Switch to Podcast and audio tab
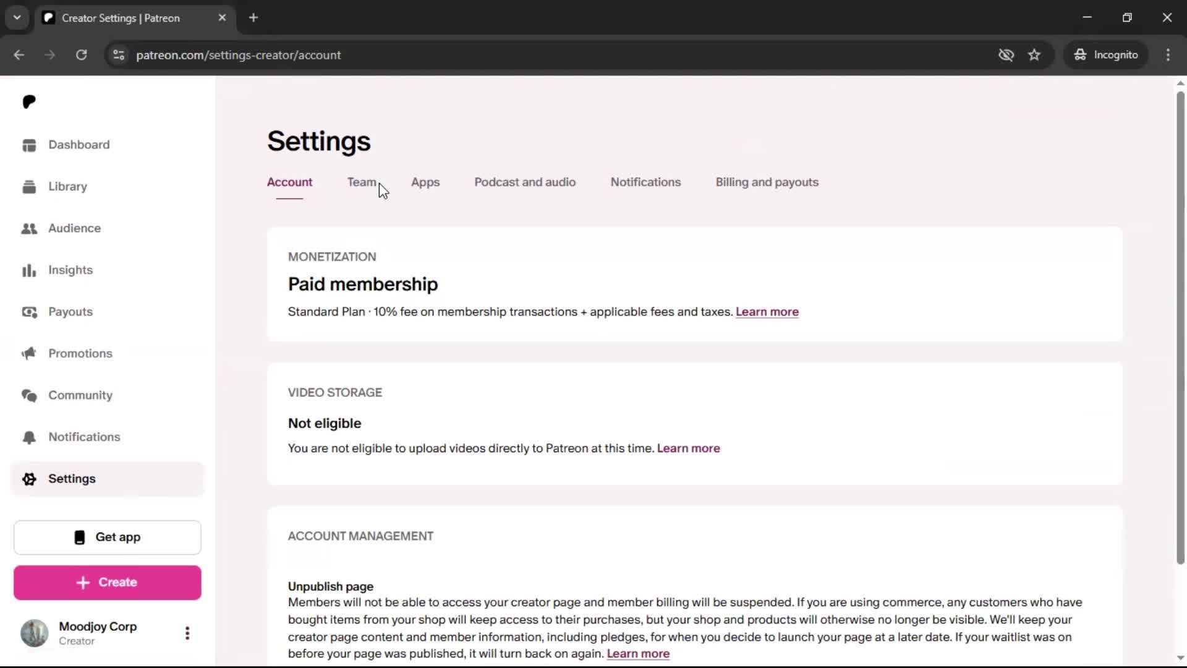This screenshot has height=668, width=1187. pyautogui.click(x=525, y=182)
